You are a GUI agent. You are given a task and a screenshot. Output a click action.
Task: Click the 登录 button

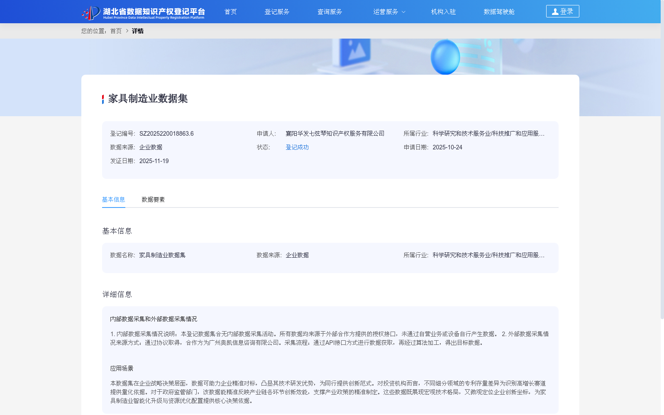562,11
